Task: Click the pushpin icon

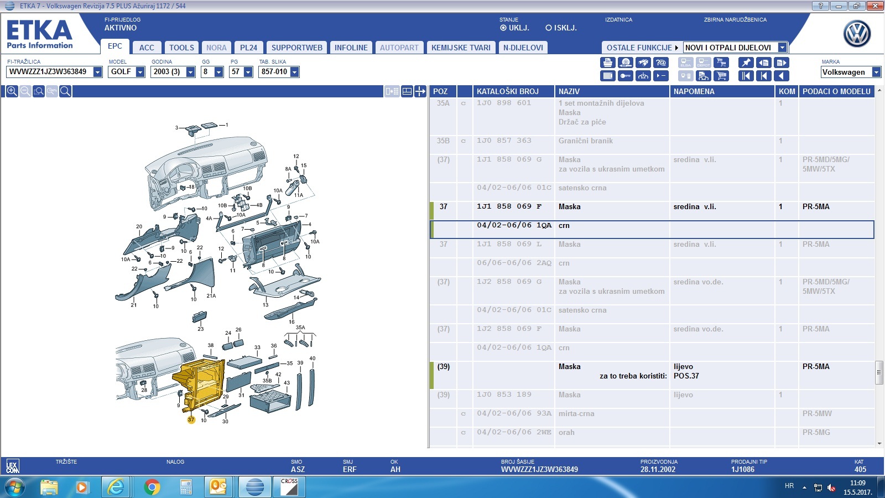Action: click(746, 63)
